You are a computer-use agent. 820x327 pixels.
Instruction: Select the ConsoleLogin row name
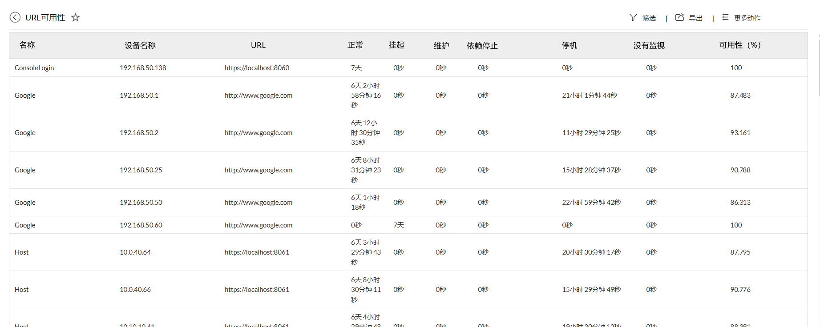(34, 68)
